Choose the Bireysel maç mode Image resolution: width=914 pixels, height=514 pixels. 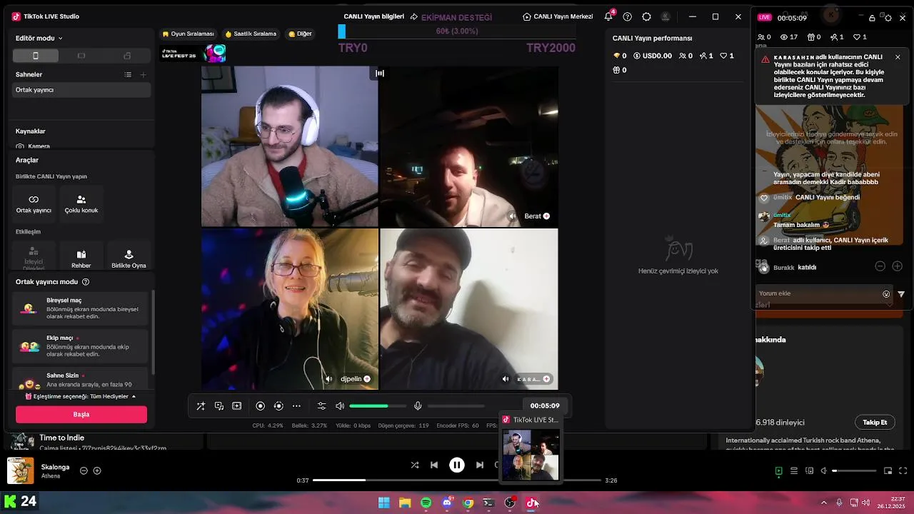click(81, 309)
